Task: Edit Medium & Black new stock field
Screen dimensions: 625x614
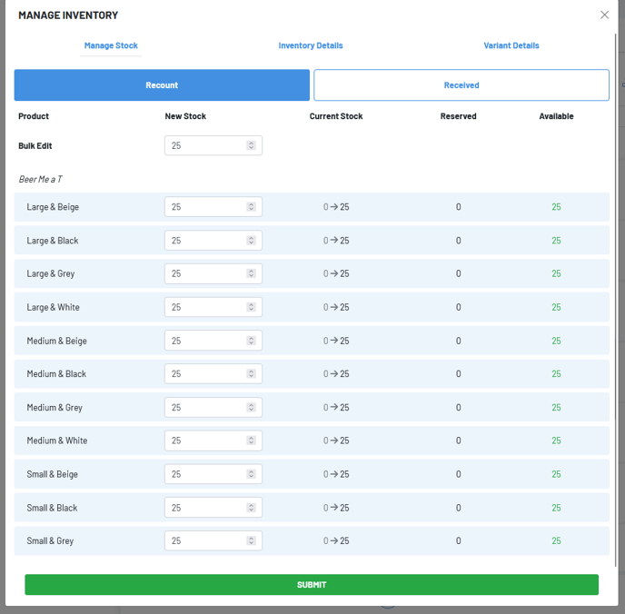Action: pyautogui.click(x=213, y=373)
